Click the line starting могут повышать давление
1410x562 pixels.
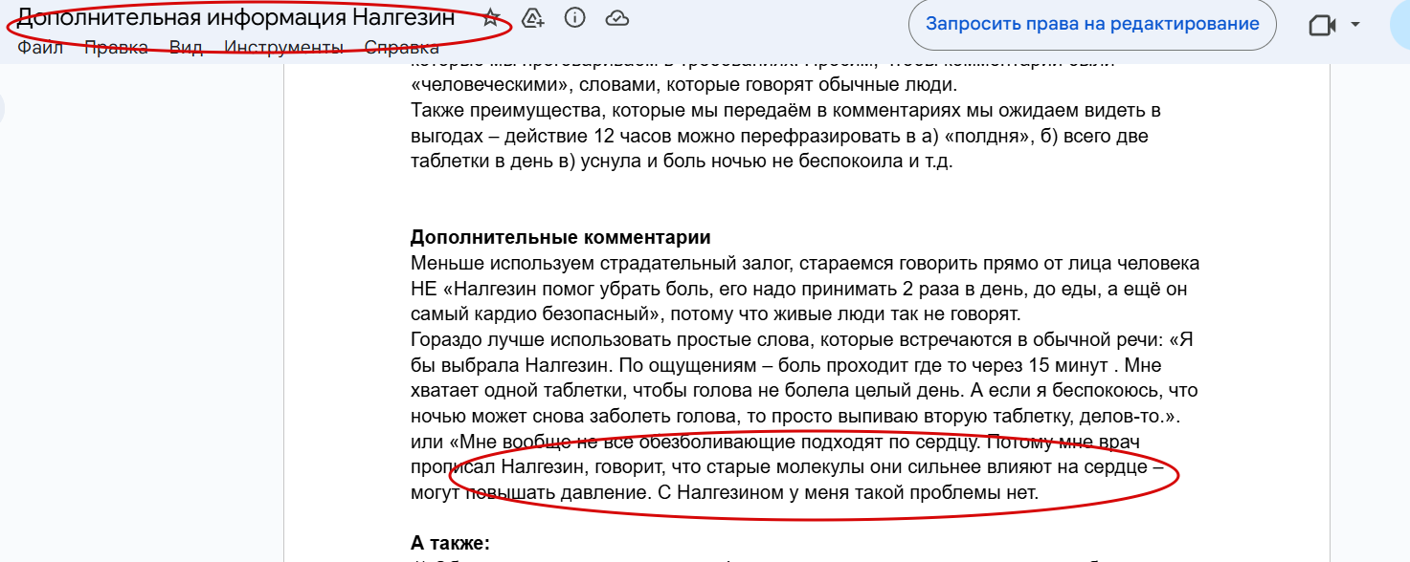click(x=725, y=494)
